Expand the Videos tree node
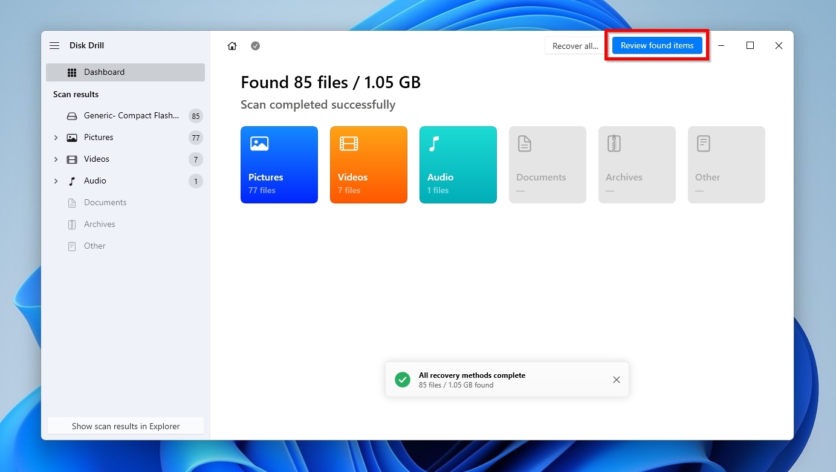Viewport: 836px width, 472px height. click(x=56, y=159)
